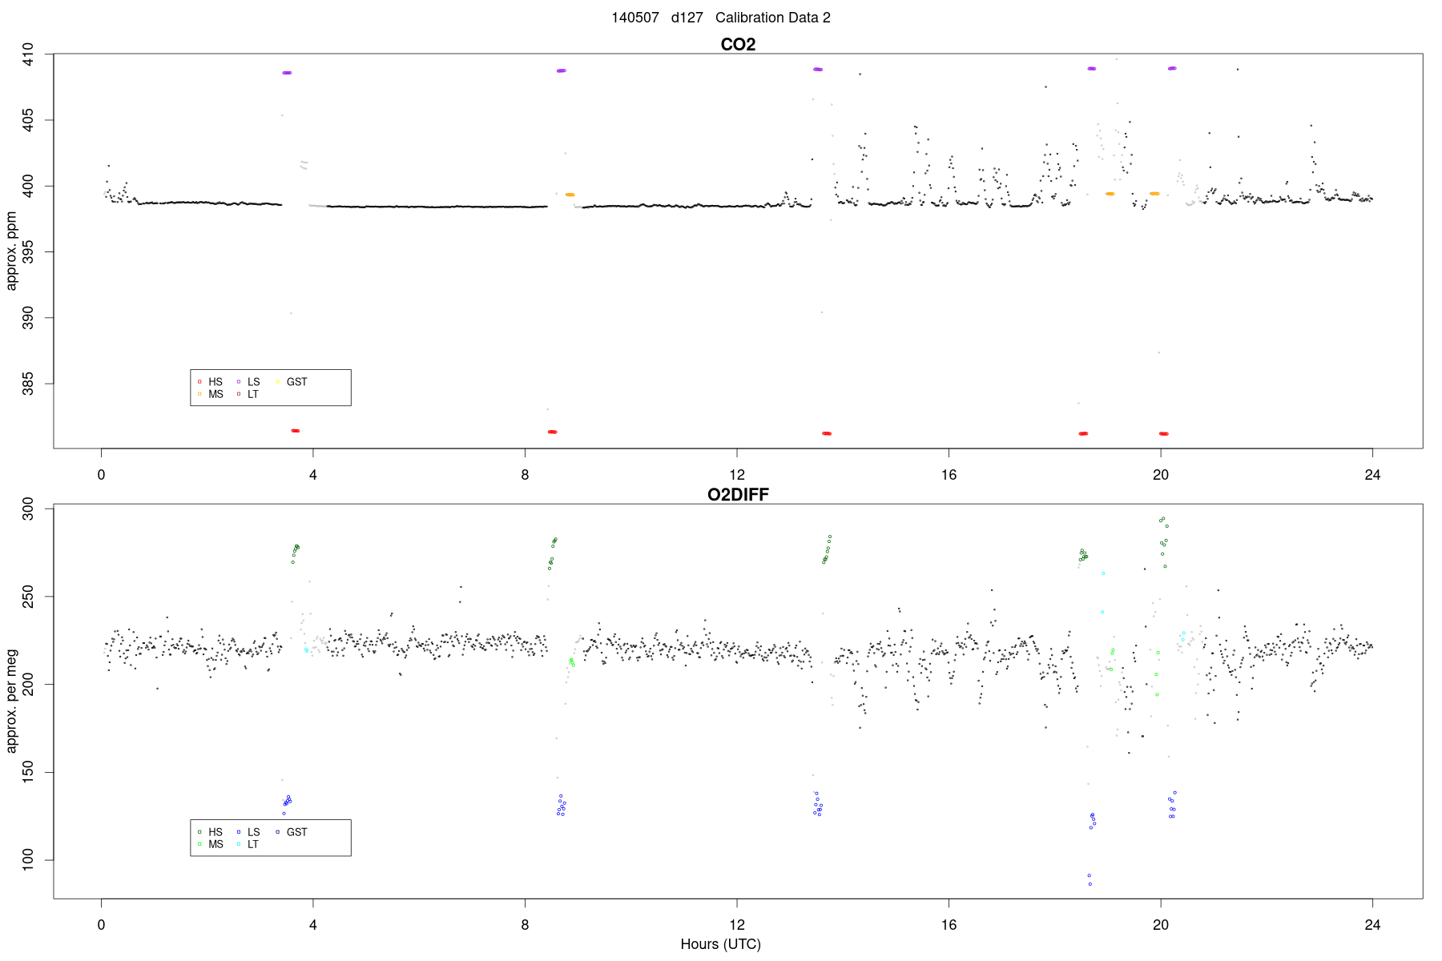Click the 200 tick on O2DIFF y-axis

tap(28, 685)
